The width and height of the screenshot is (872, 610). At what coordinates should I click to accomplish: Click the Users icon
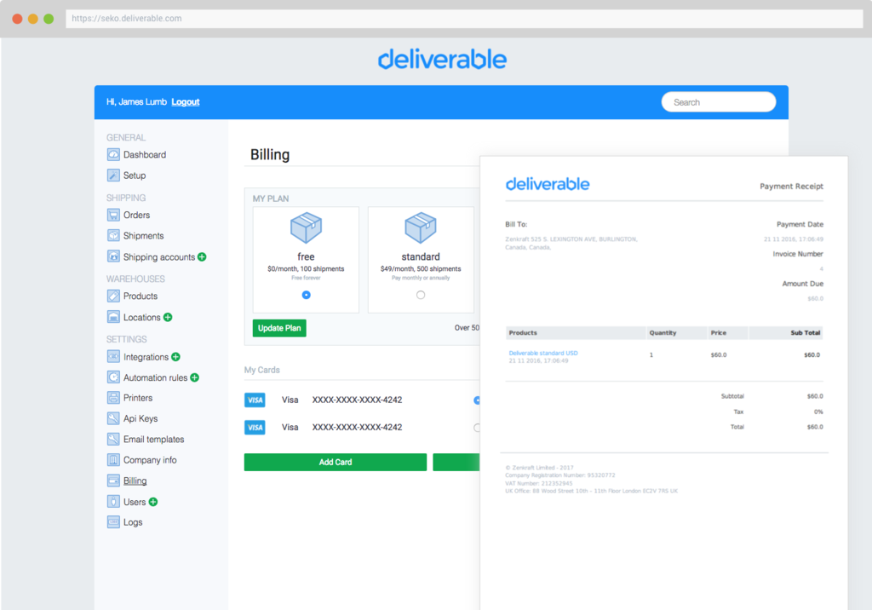[x=113, y=502]
